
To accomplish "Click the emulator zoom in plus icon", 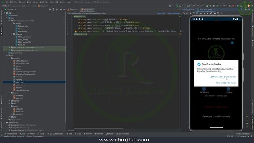I will pyautogui.click(x=247, y=117).
